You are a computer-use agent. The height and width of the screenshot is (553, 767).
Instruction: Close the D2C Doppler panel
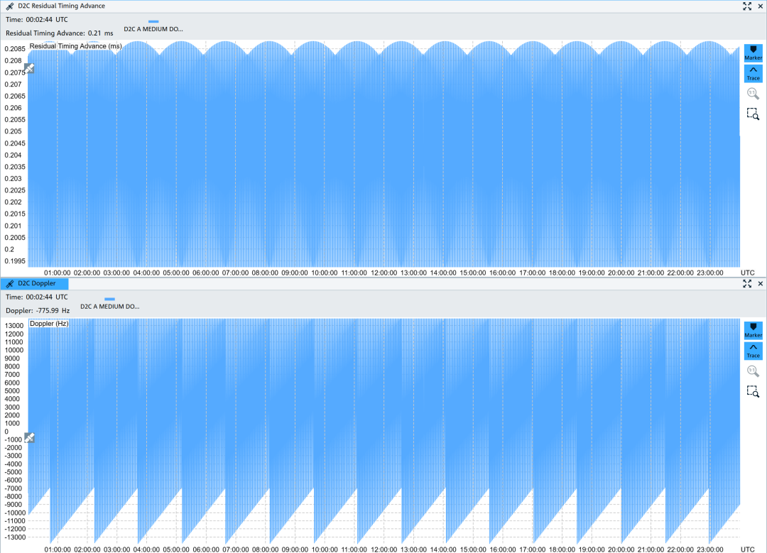click(761, 283)
